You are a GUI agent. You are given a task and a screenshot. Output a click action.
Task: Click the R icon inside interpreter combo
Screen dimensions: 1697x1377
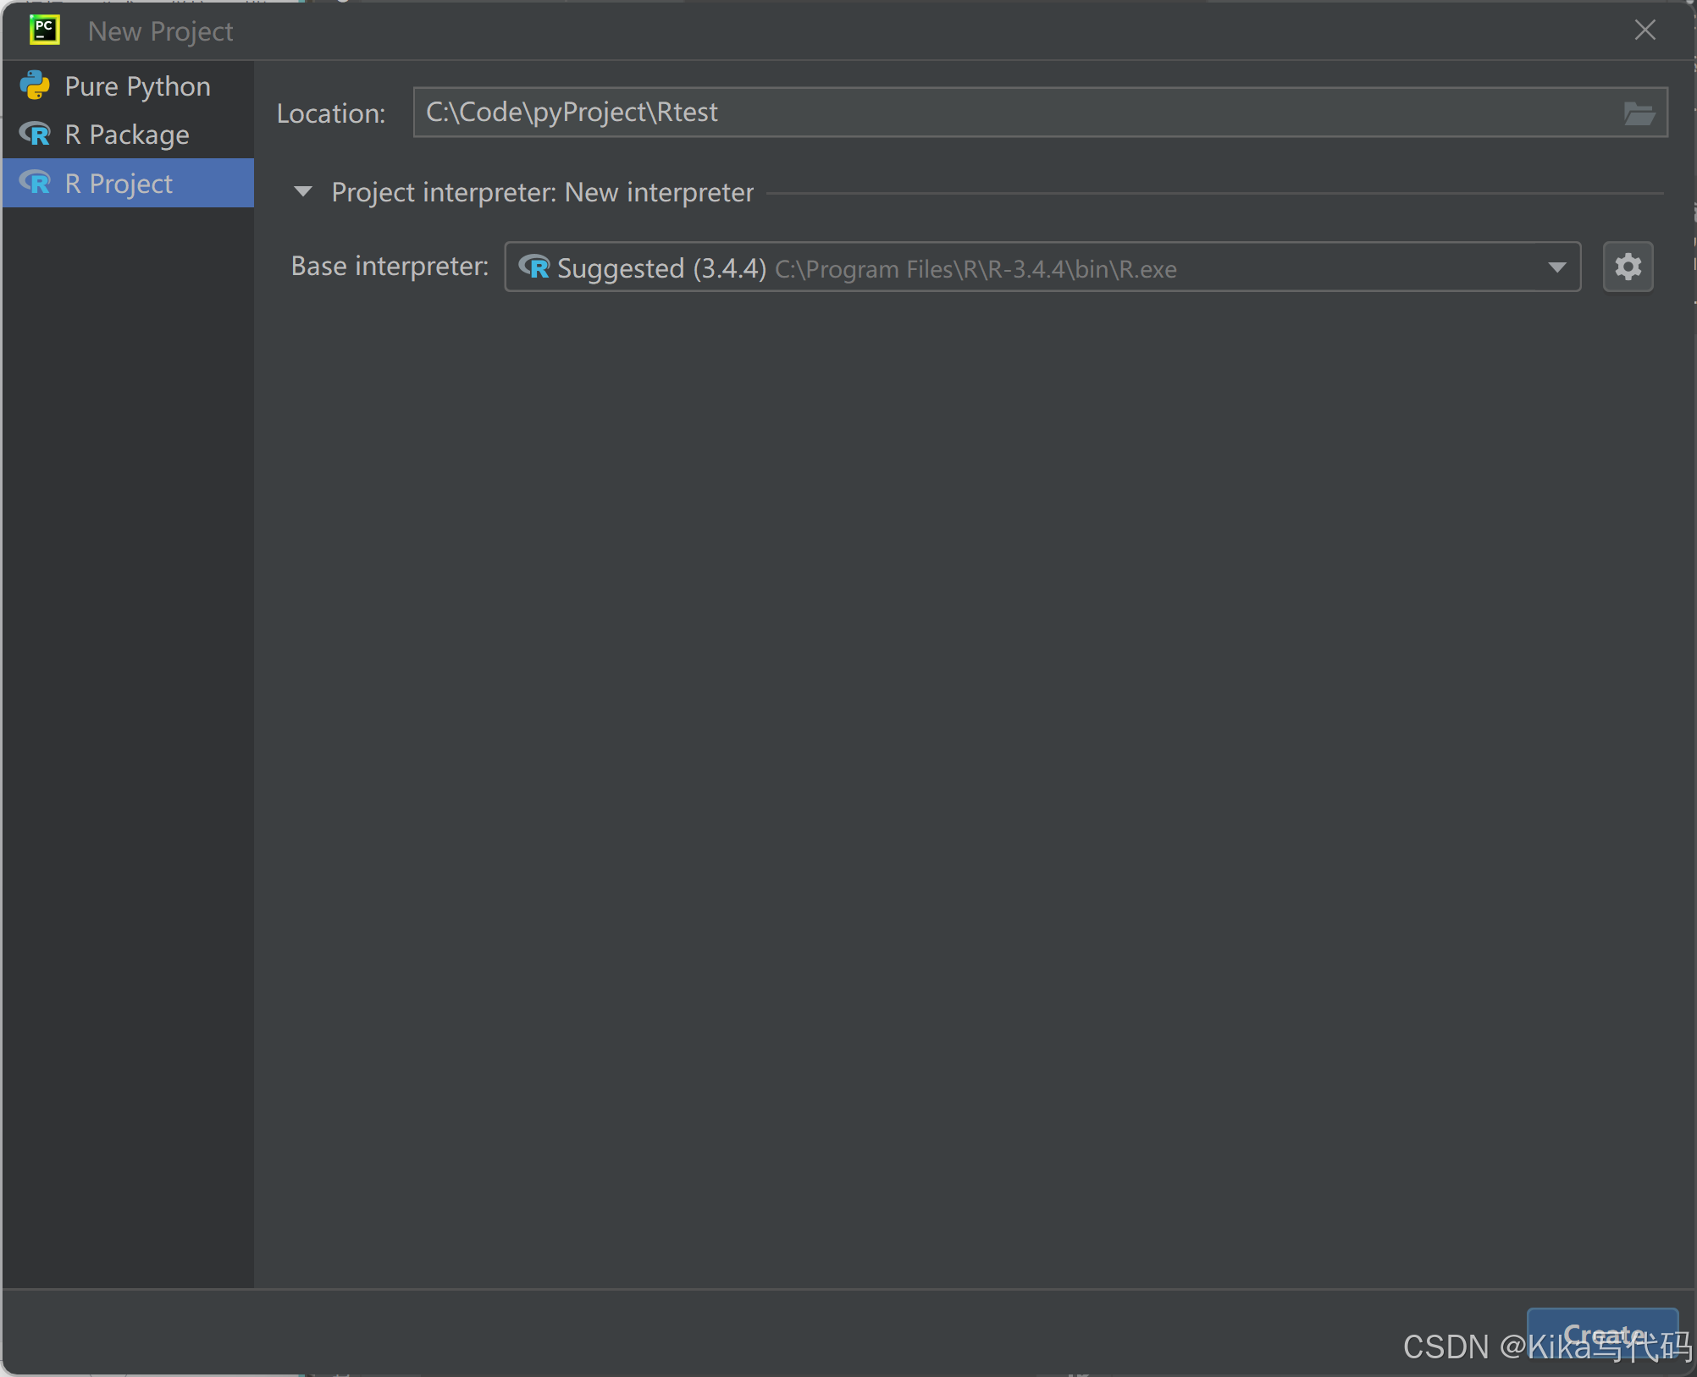coord(534,267)
